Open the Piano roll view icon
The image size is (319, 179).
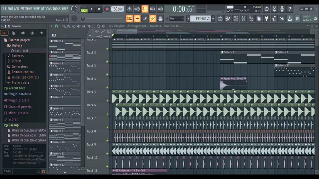228,19
